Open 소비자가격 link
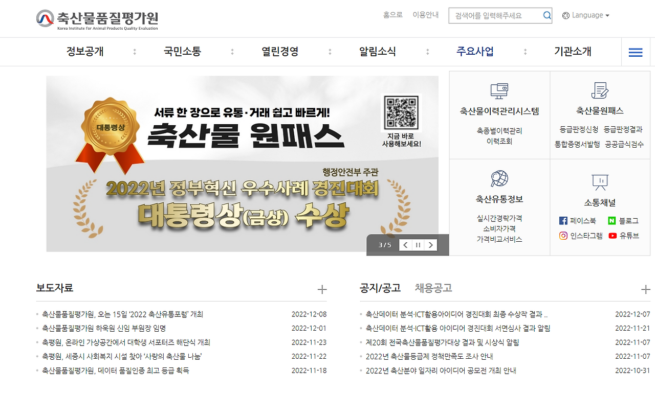 (499, 229)
